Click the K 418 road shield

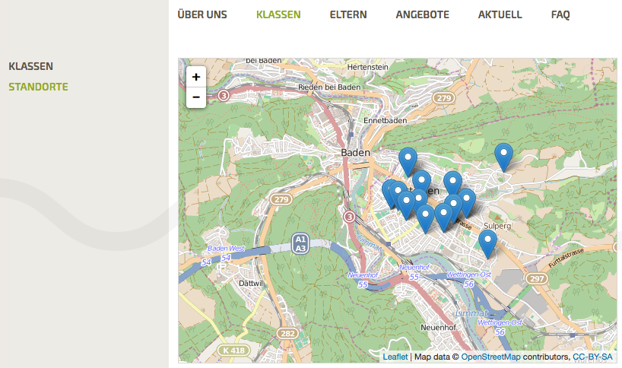[233, 351]
